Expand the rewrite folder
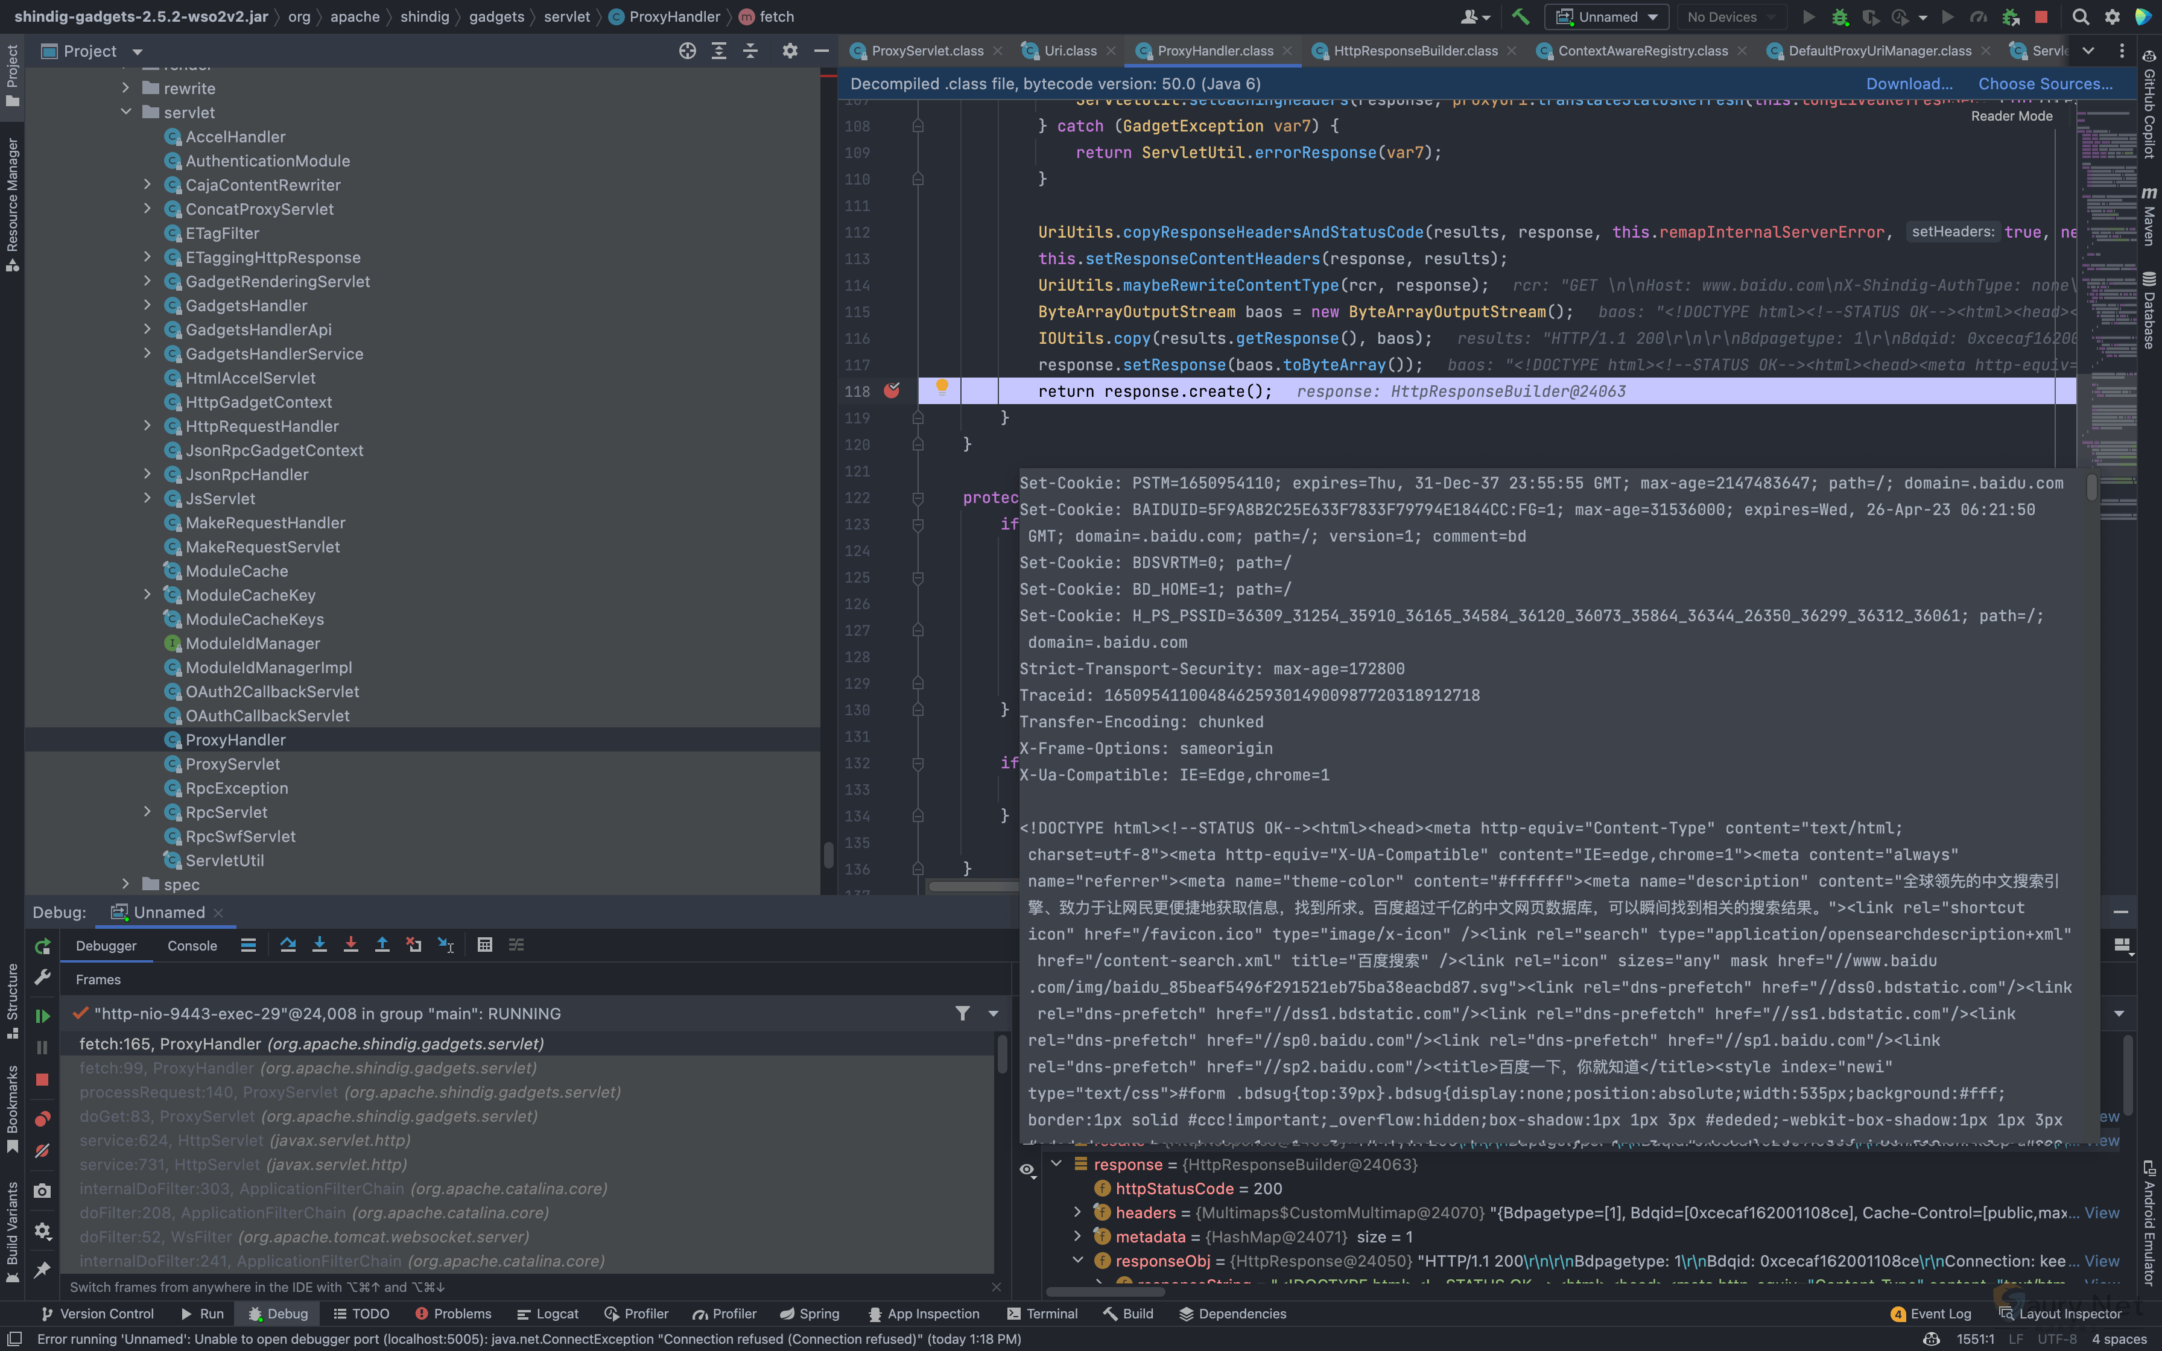 (x=126, y=87)
